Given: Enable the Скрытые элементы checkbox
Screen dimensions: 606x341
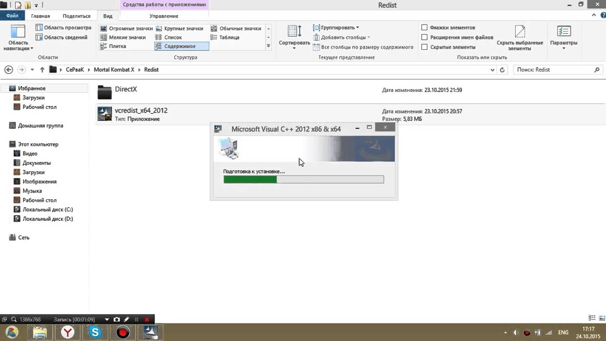Looking at the screenshot, I should point(424,47).
